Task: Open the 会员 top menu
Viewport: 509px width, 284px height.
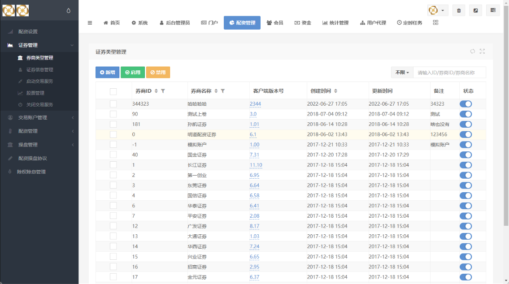Action: 275,23
